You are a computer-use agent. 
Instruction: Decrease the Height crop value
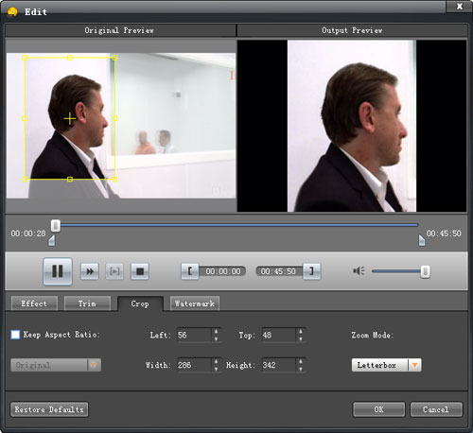[301, 369]
